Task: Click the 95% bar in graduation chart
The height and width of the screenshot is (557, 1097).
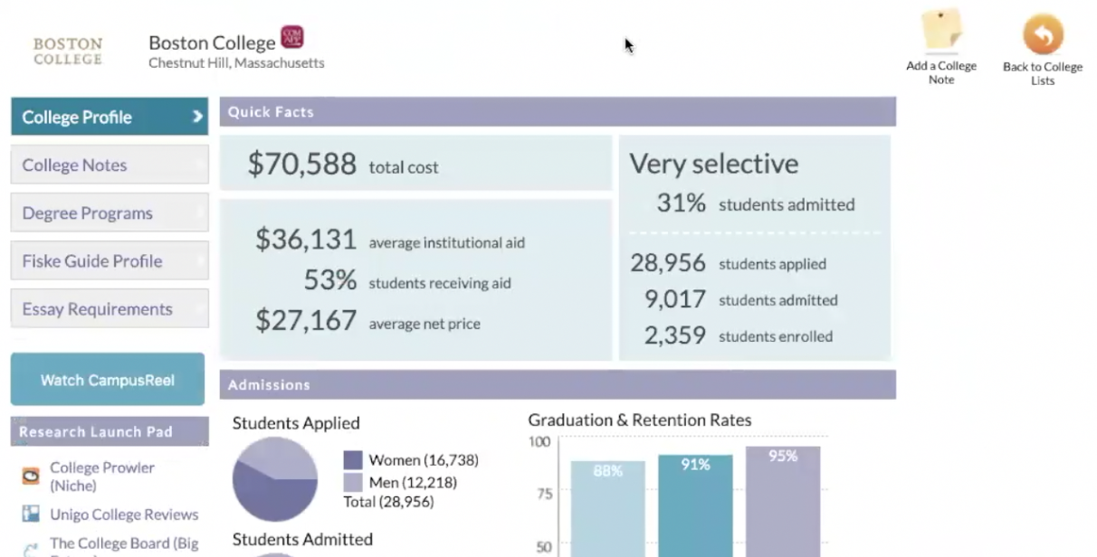Action: point(783,502)
